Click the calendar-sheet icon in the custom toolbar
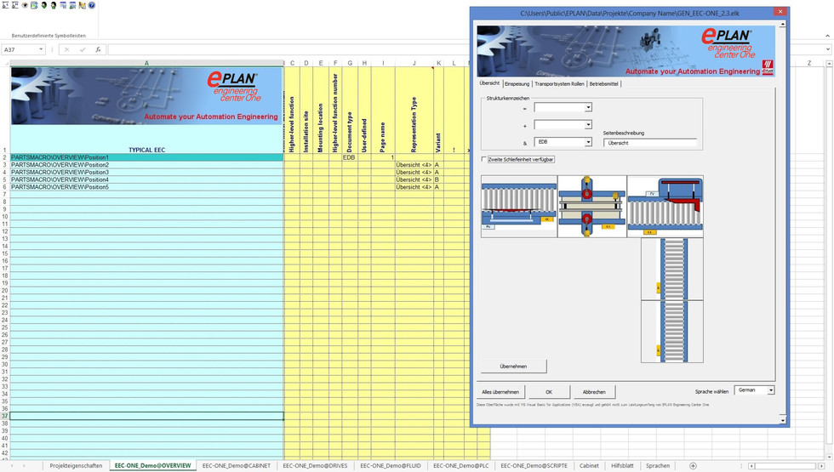834x472 pixels. [x=34, y=5]
